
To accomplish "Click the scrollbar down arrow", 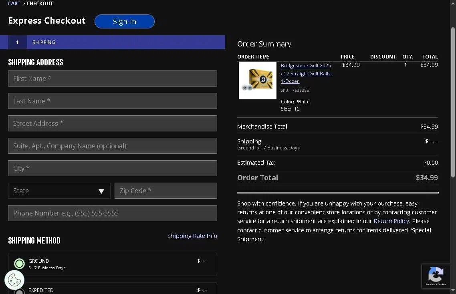I will click(453, 291).
